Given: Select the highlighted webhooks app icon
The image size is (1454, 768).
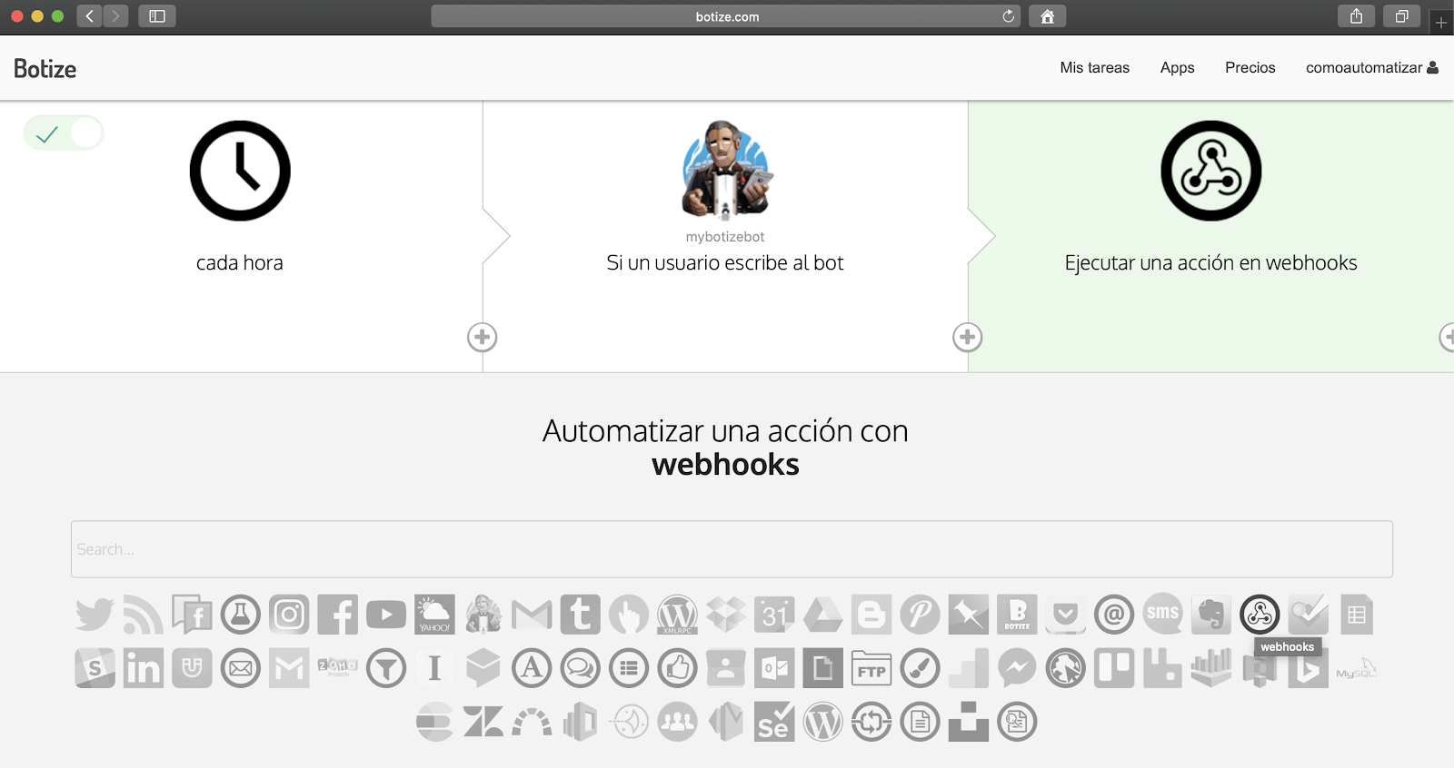Looking at the screenshot, I should tap(1260, 615).
